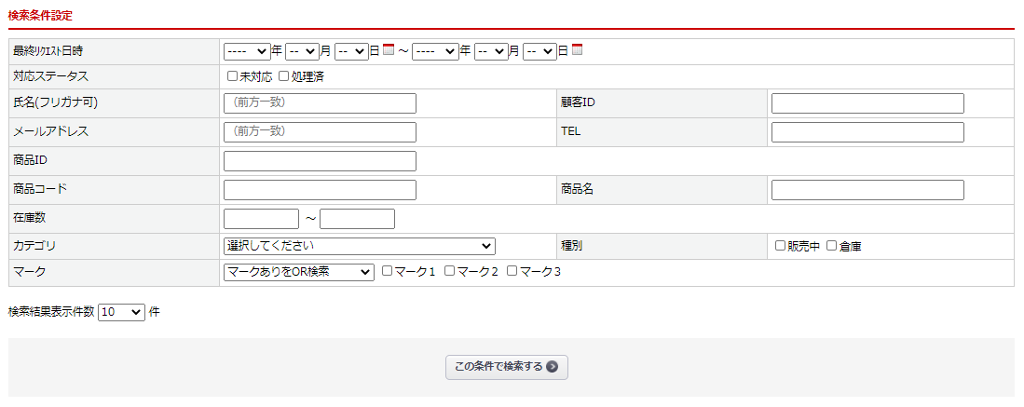Enable the 倉庫 checkbox
The image size is (1024, 407).
point(832,246)
